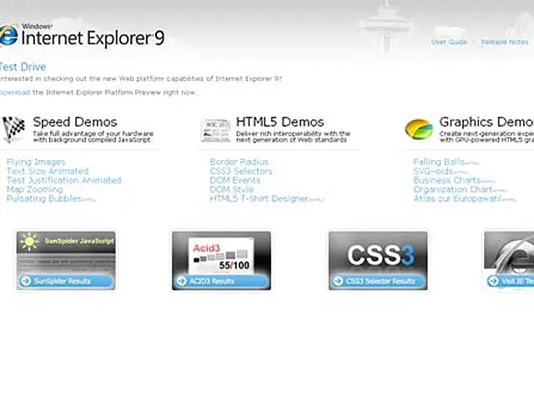Click the Graphics Demos colorful leaf icon

[419, 129]
